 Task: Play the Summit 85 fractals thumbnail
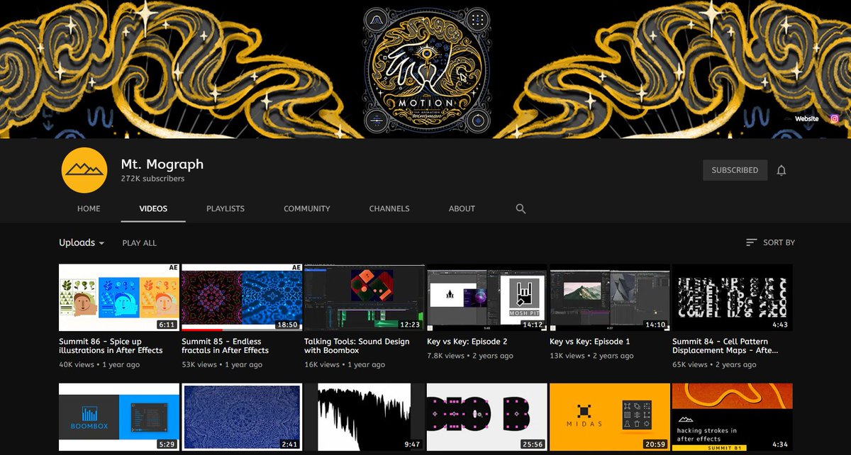pyautogui.click(x=242, y=298)
